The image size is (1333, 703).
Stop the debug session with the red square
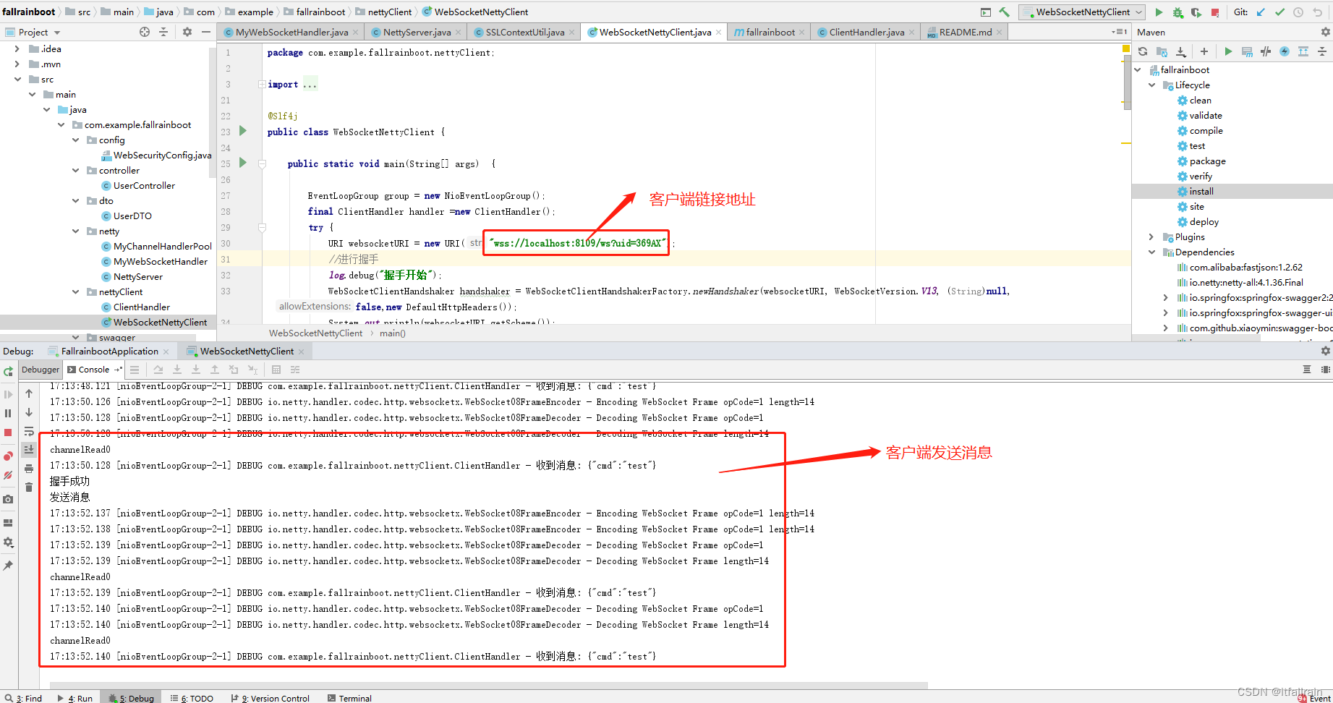[9, 433]
